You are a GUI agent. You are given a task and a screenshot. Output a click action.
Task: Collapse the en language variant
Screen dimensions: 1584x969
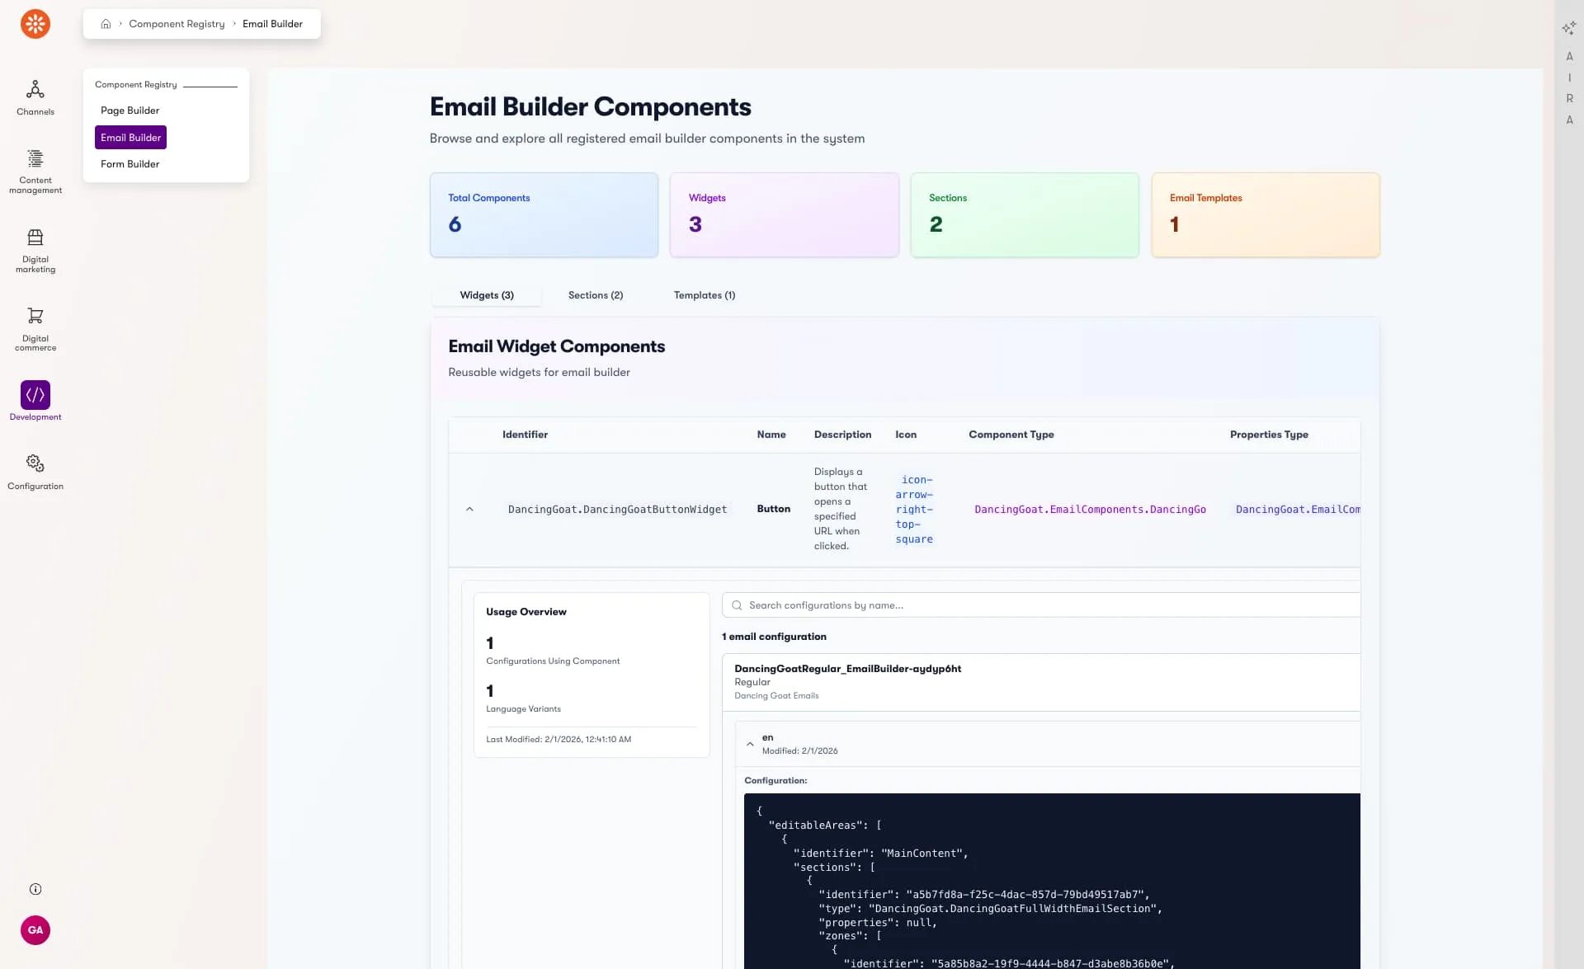[x=750, y=744]
